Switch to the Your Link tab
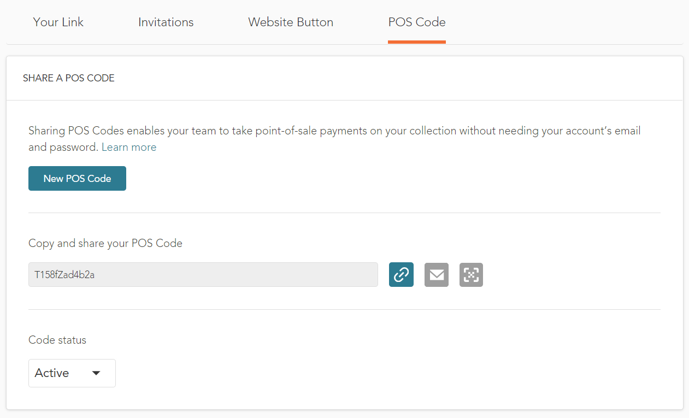The height and width of the screenshot is (418, 689). pos(58,22)
